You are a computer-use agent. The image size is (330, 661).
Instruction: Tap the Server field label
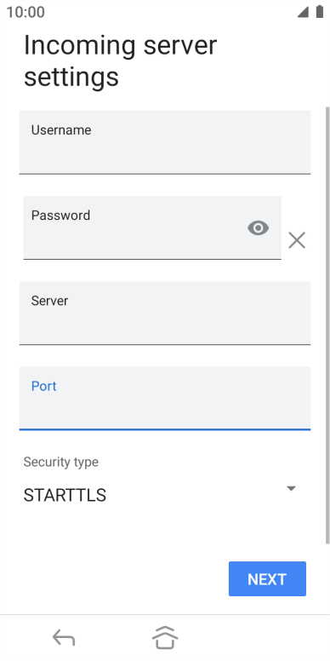click(49, 301)
